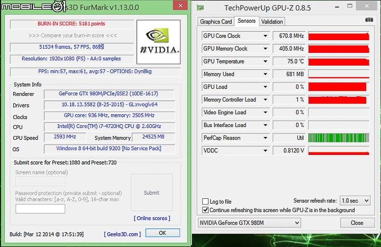Image resolution: width=381 pixels, height=247 pixels.
Task: Open the Validation tab
Action: pos(272,22)
